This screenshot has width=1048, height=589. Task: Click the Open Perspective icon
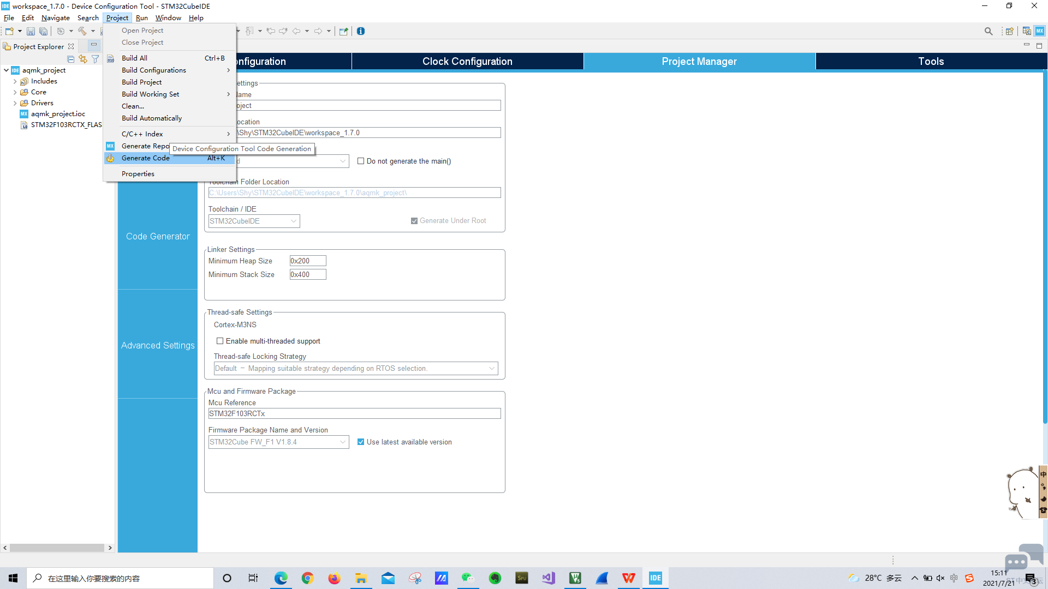[x=1010, y=31]
